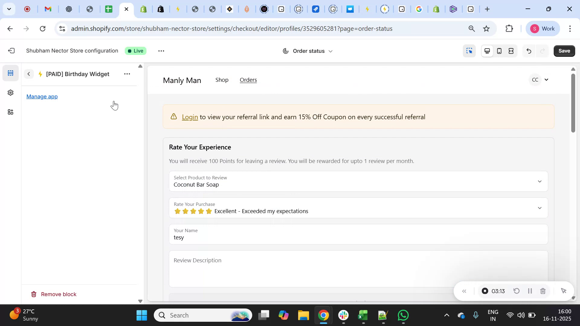Open checkout Settings gear icon
Screen dimensions: 580x326
(x=11, y=93)
